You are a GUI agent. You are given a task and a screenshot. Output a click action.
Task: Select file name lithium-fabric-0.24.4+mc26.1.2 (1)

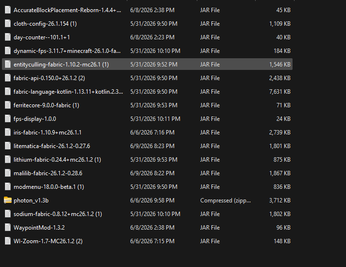tap(57, 160)
